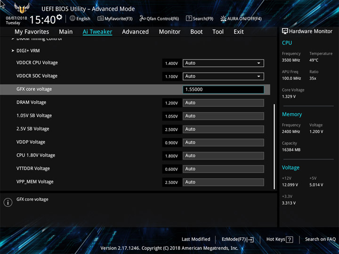Click the GFX core voltage input field
This screenshot has width=339, height=254.
pos(223,89)
